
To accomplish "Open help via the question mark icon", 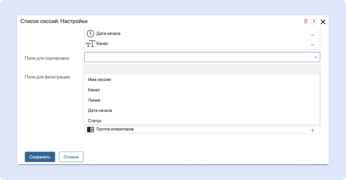I will (314, 21).
